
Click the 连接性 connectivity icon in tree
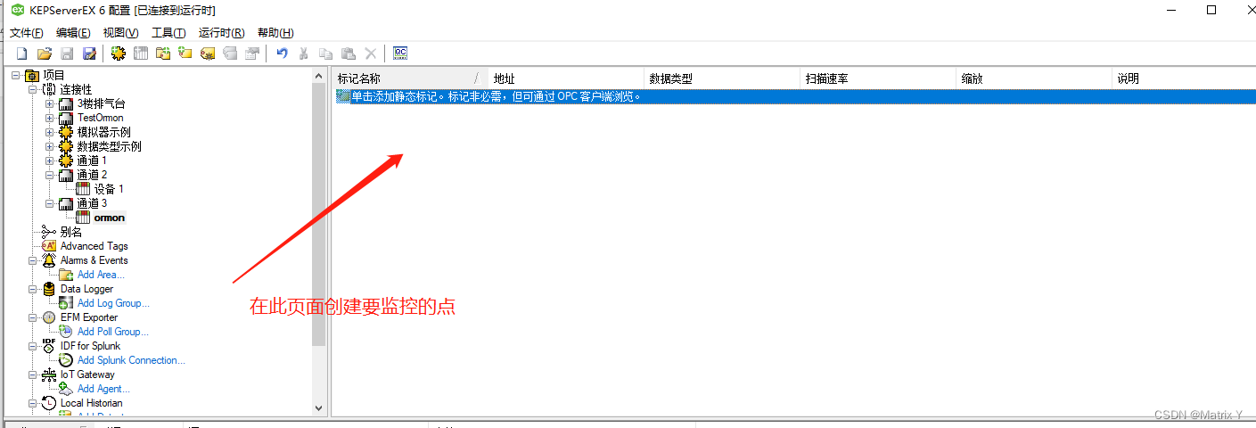point(49,89)
